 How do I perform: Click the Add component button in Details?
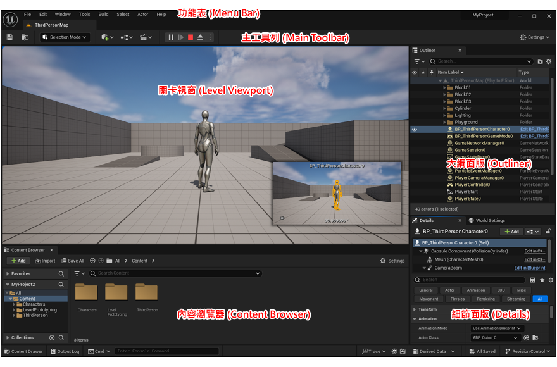point(511,232)
